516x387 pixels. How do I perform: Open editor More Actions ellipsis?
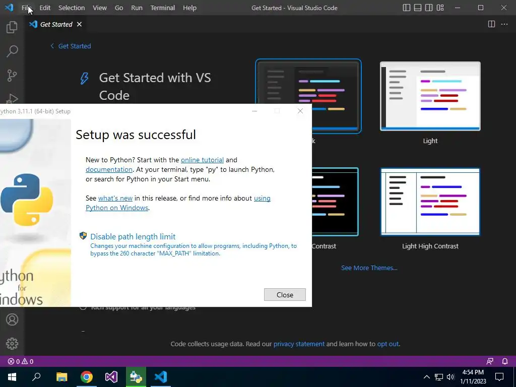click(x=504, y=24)
